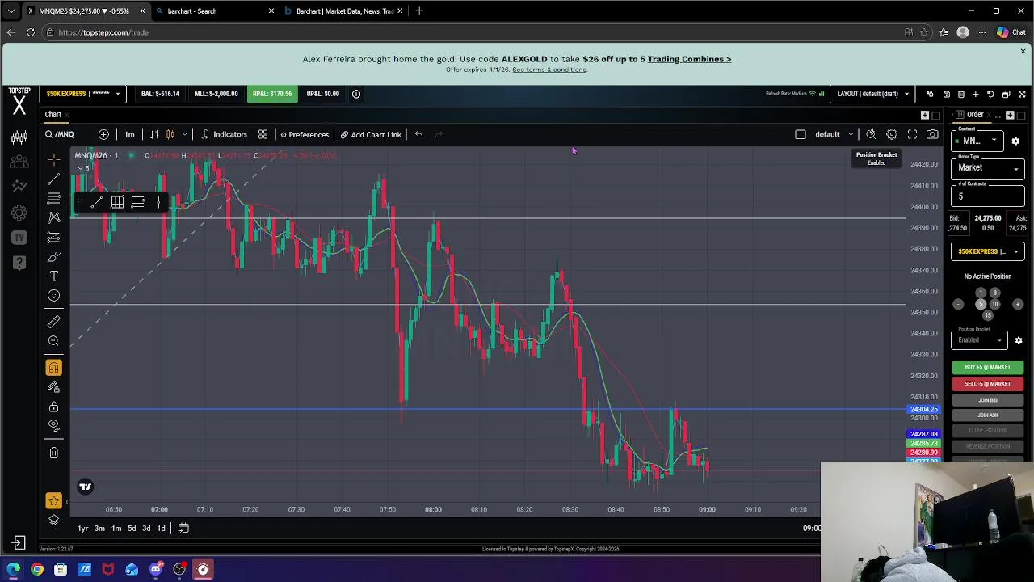Add a comparison symbol with plus icon

coord(103,134)
